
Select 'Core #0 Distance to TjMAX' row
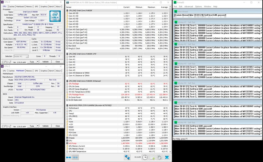tap(117, 73)
